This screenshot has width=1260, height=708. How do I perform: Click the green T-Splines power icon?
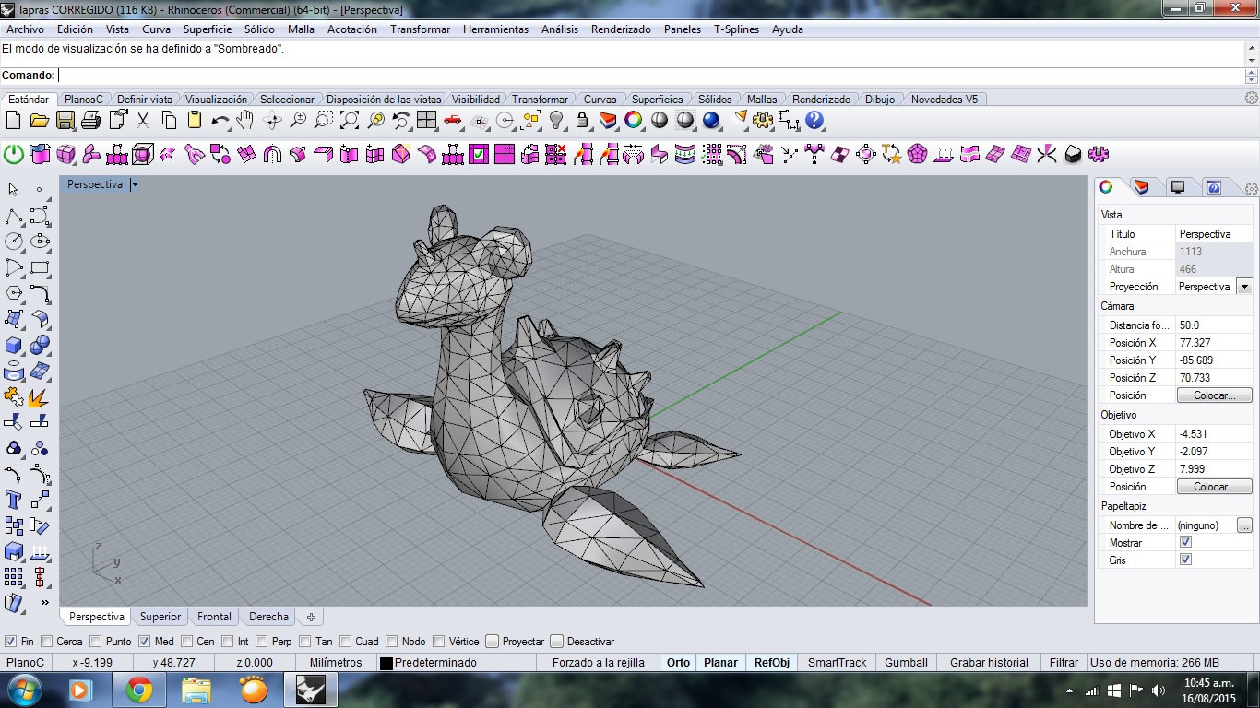coord(14,154)
